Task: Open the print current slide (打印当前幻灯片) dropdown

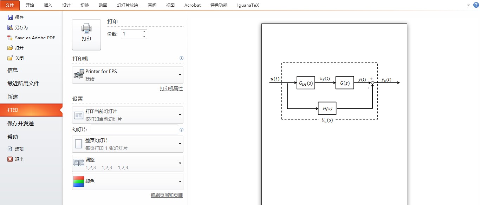Action: 180,115
